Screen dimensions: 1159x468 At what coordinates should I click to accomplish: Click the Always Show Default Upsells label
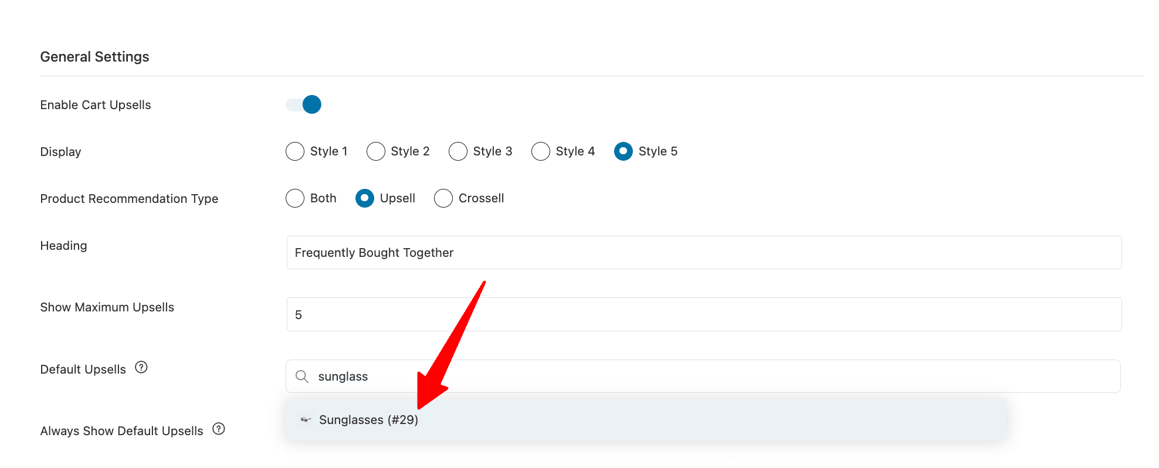pyautogui.click(x=121, y=431)
